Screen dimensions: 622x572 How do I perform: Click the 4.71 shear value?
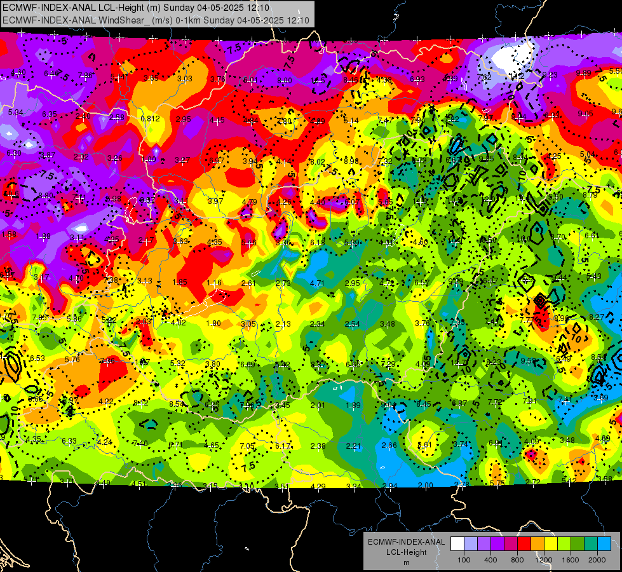(317, 283)
